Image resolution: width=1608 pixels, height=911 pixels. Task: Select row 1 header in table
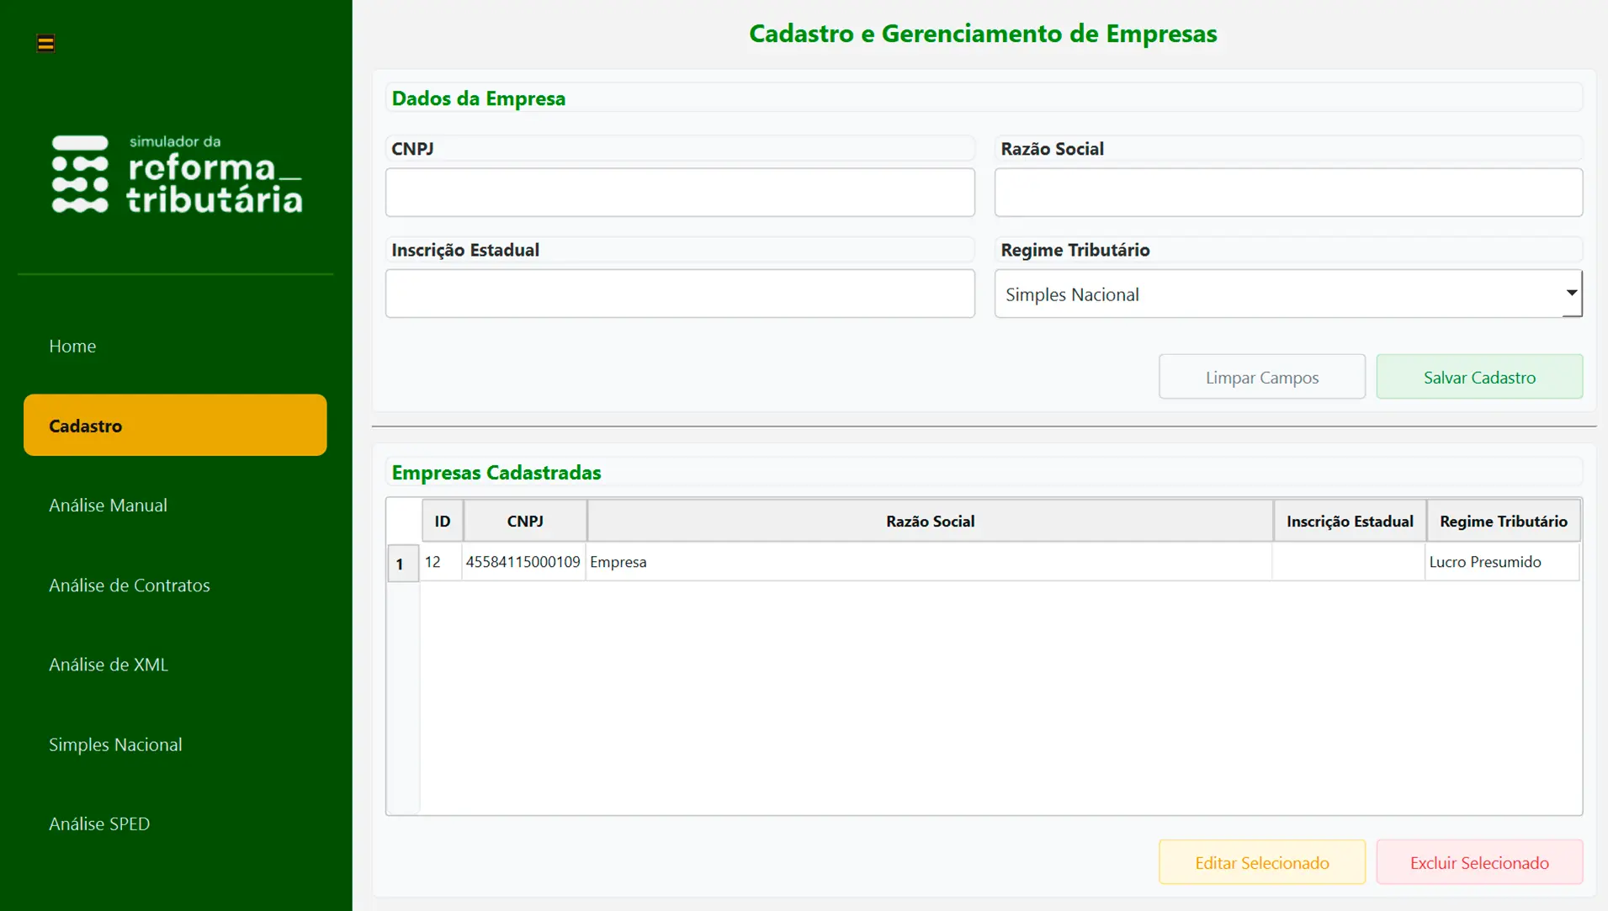tap(401, 563)
